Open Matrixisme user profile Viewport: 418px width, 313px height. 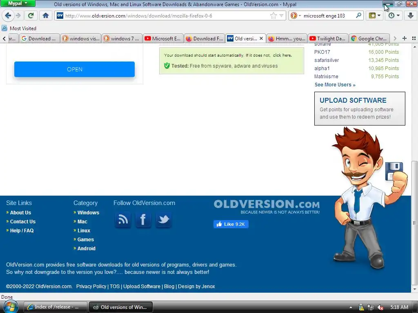click(x=326, y=77)
